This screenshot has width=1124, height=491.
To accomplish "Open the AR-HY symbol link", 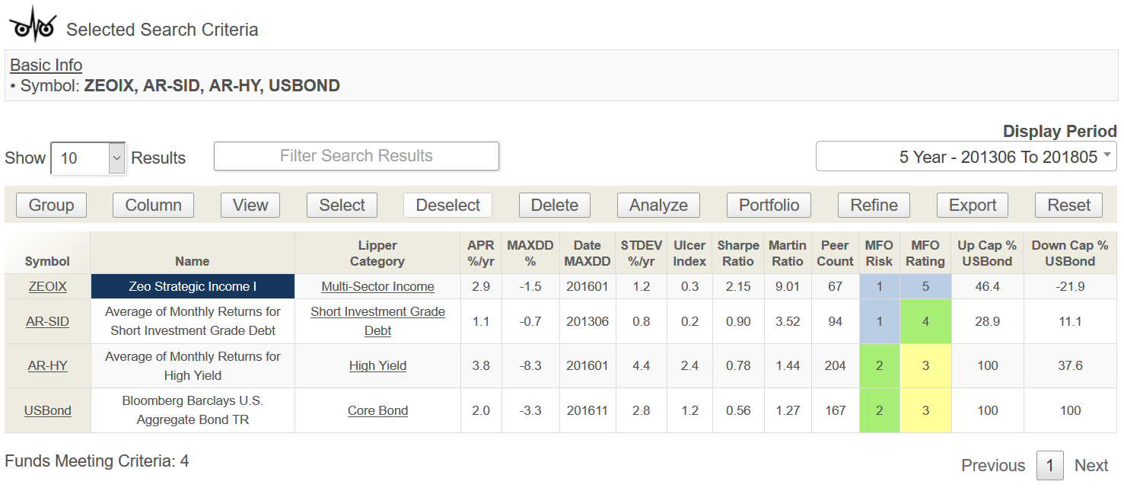I will (47, 366).
